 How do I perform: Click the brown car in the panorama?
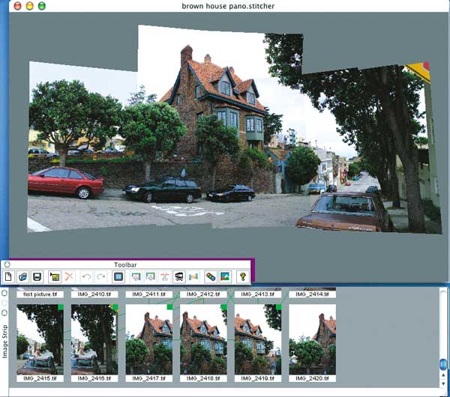[x=343, y=212]
